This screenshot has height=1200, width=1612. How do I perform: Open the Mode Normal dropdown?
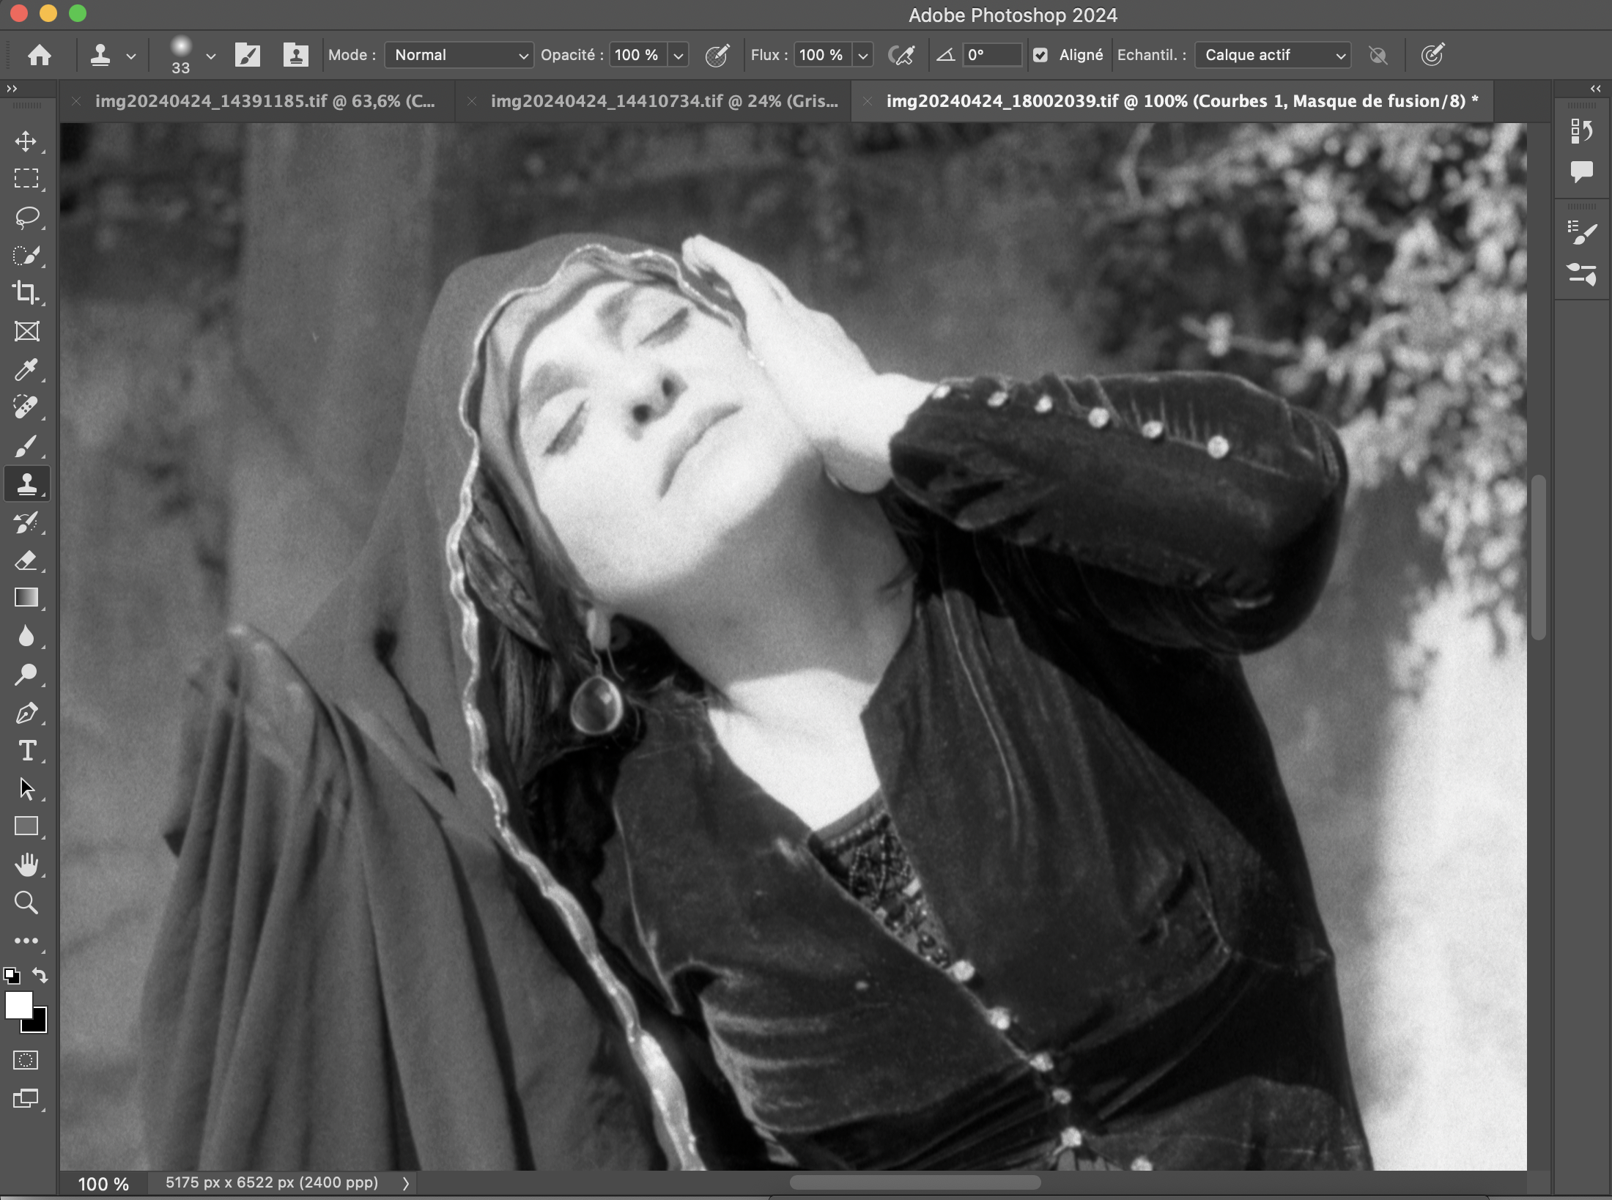(x=459, y=55)
